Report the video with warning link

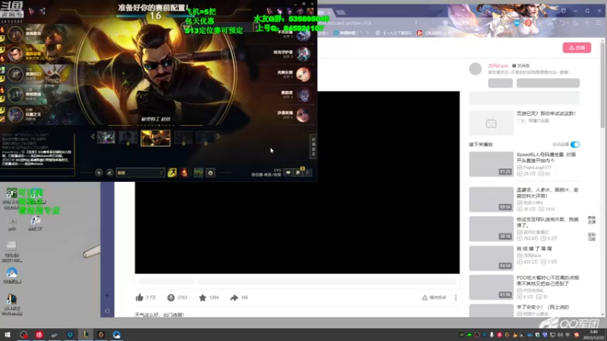(x=434, y=297)
